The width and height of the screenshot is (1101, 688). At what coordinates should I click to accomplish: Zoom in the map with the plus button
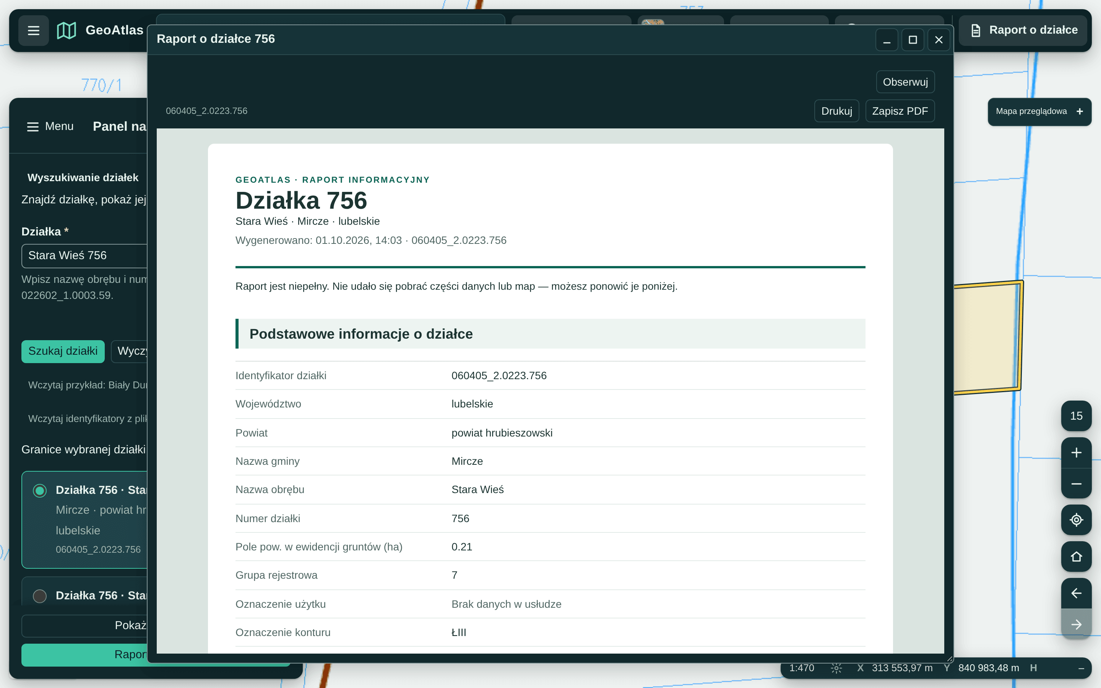[1076, 453]
